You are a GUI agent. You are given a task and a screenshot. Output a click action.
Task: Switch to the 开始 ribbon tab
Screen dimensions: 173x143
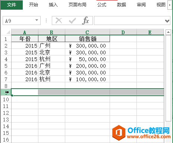[x=34, y=5]
